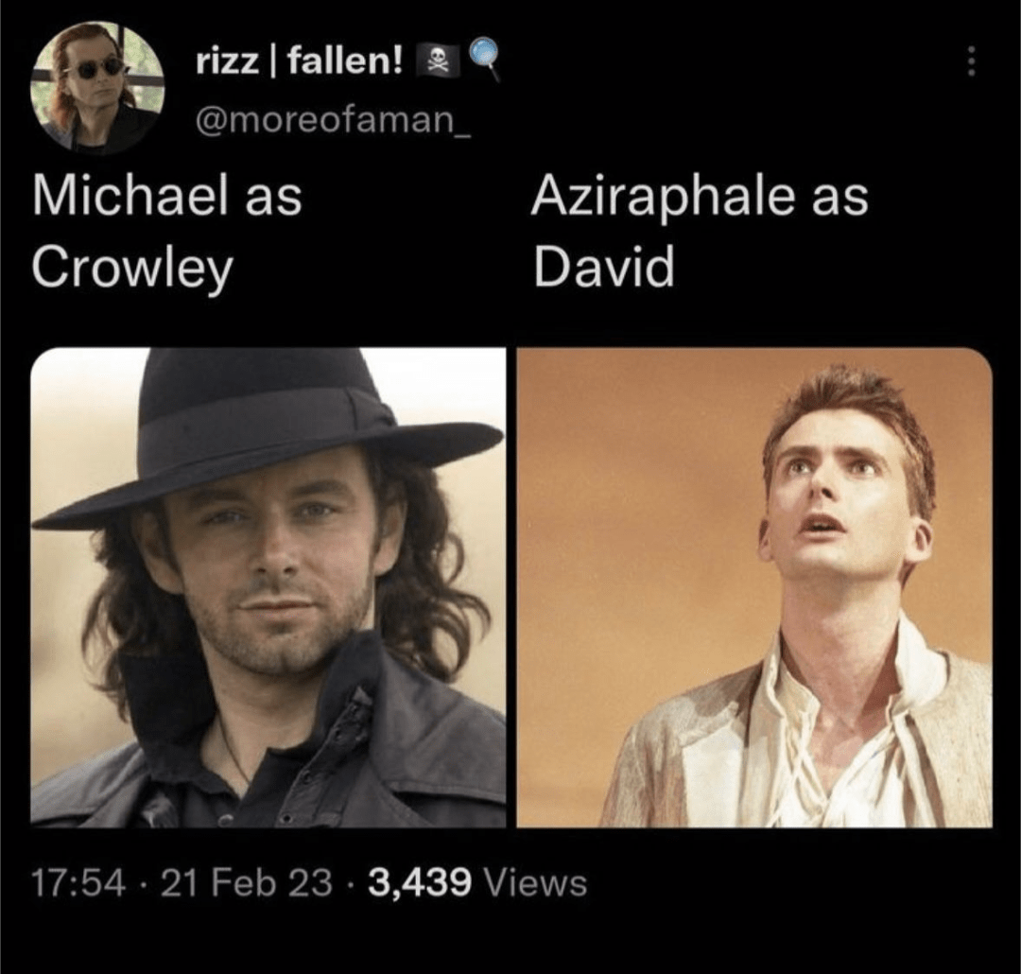Click the magnifying glass emoji beside the name

pyautogui.click(x=483, y=59)
